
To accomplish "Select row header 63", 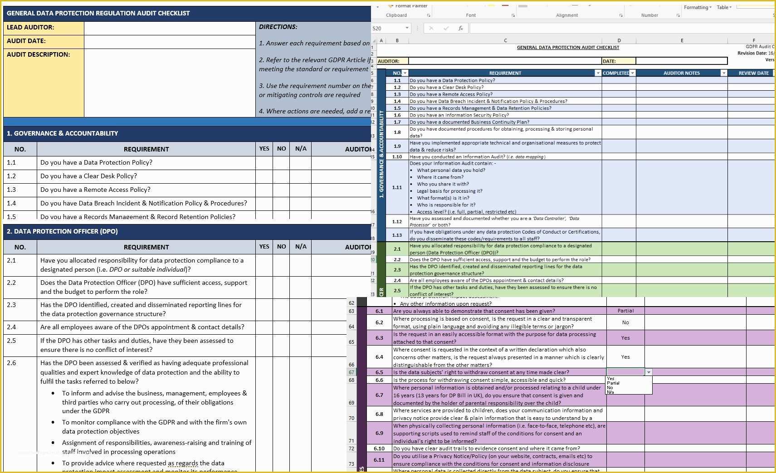I will click(351, 311).
